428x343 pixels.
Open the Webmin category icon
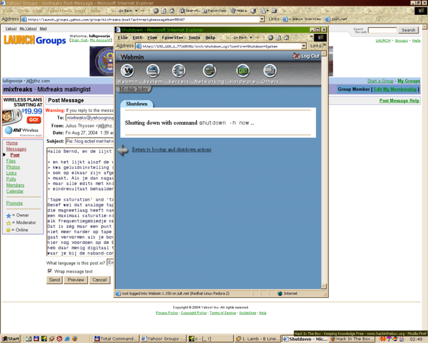pos(127,71)
